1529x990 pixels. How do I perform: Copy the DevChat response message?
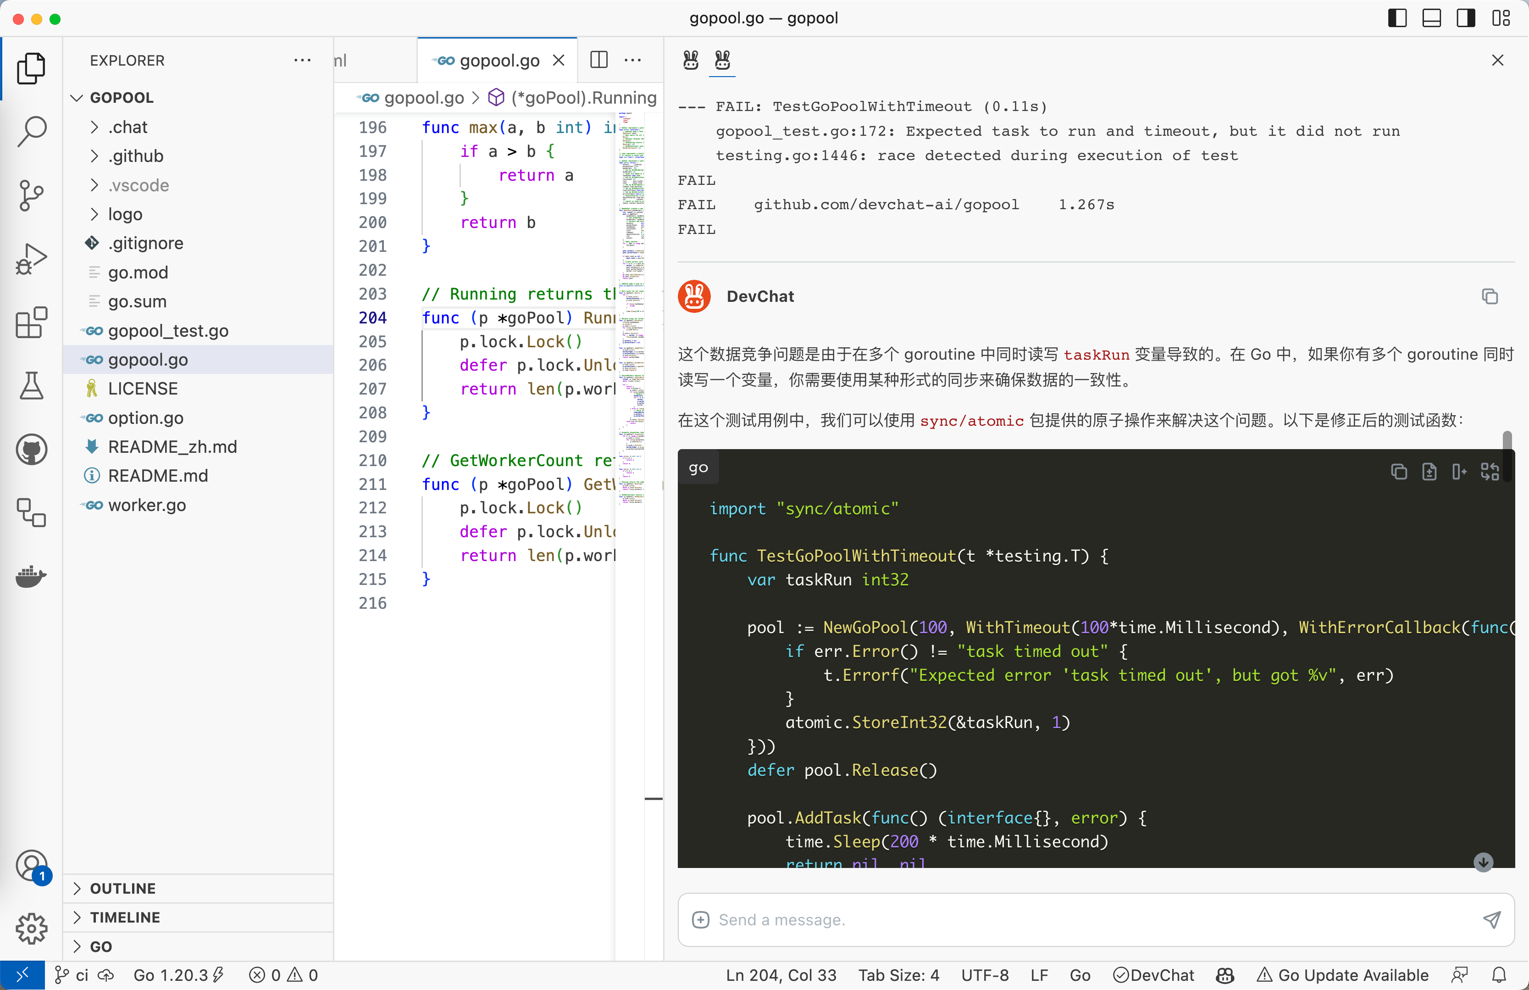(x=1489, y=296)
